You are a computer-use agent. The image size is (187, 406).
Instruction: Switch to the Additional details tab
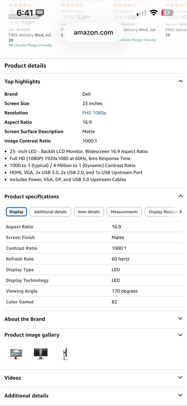point(50,212)
